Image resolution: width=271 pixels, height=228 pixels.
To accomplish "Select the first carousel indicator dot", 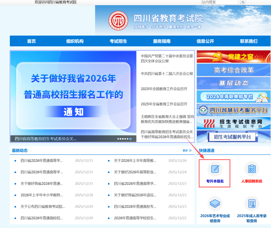I will [x=118, y=139].
